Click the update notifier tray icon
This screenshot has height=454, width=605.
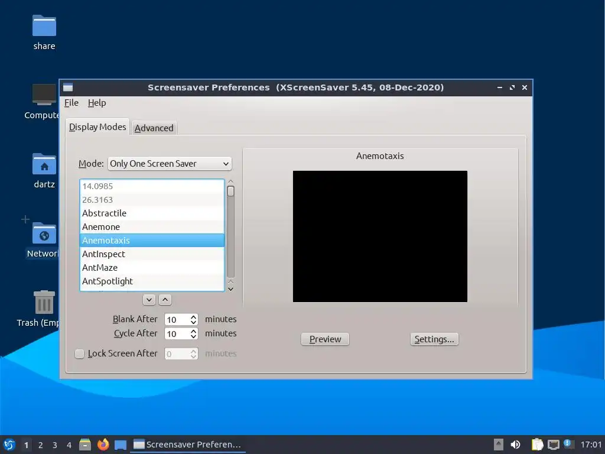pyautogui.click(x=568, y=444)
